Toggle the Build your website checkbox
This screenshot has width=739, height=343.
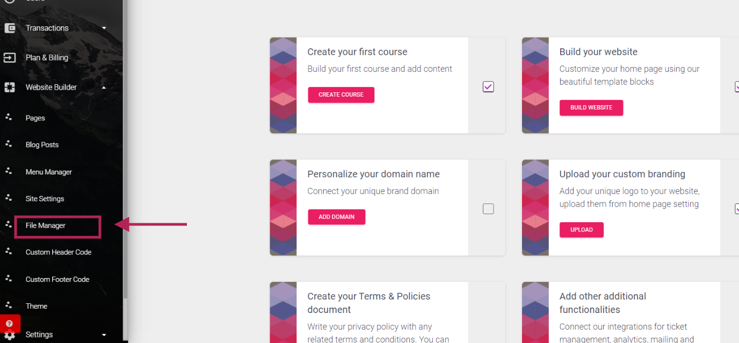tap(736, 86)
